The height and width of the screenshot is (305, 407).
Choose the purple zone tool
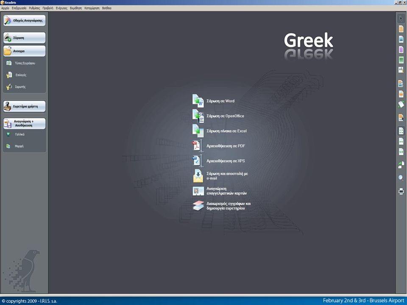[401, 49]
